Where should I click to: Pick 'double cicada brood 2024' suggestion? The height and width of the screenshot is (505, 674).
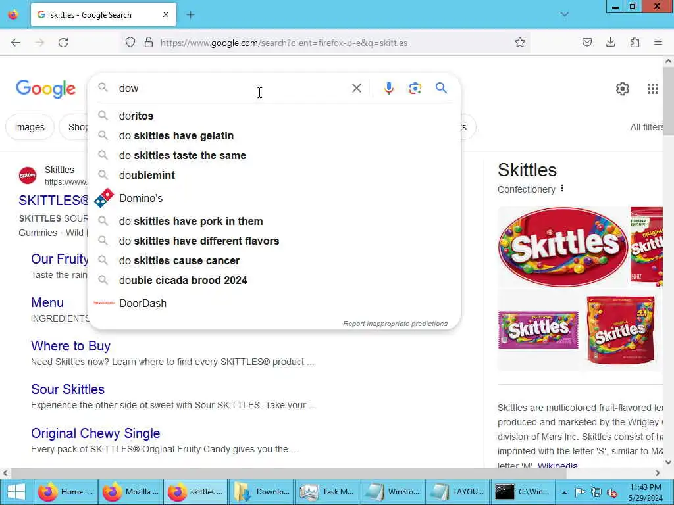pyautogui.click(x=274, y=280)
